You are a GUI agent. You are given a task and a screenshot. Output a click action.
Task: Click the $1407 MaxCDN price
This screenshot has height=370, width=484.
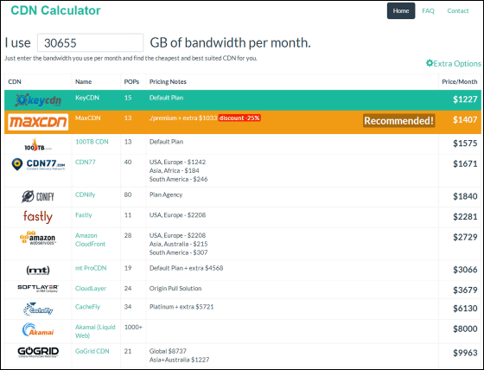[x=465, y=120]
